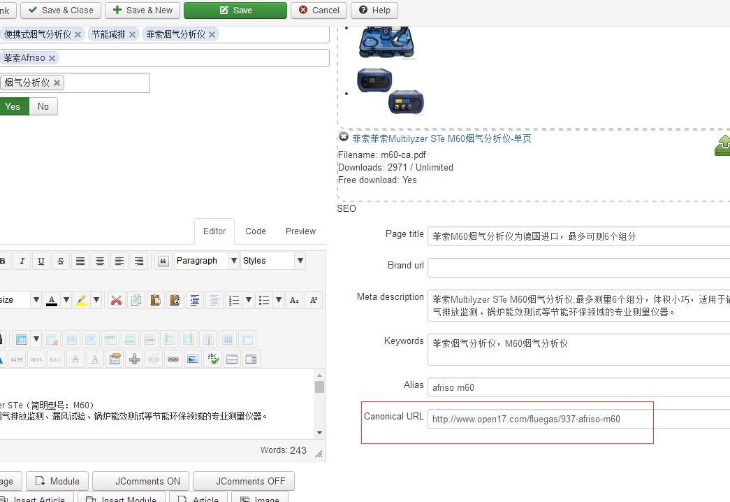Switch to Preview tab
Screen dimensions: 730x502
(300, 231)
